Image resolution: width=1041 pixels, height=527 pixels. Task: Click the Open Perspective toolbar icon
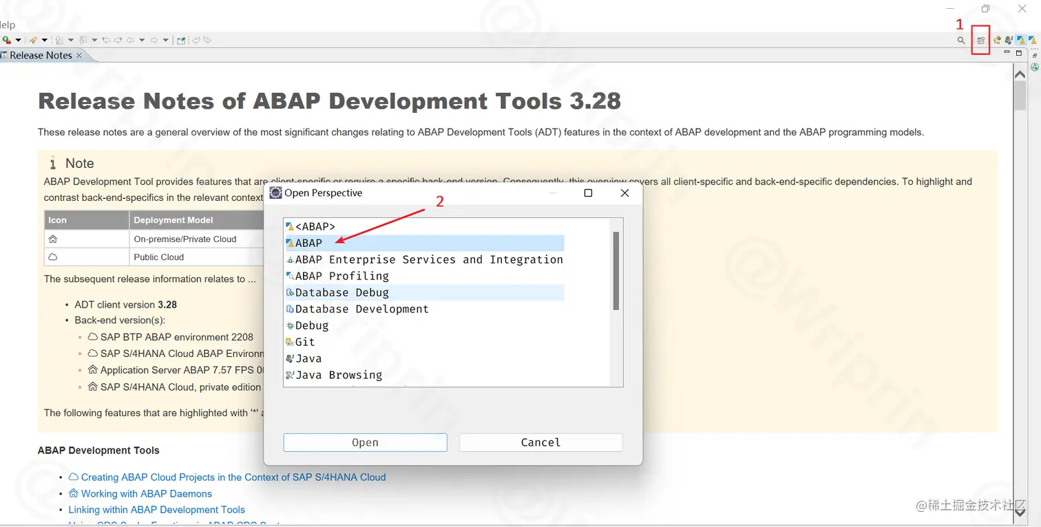click(981, 41)
